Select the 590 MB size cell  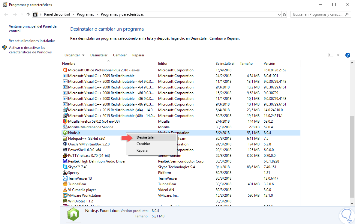[254, 196]
